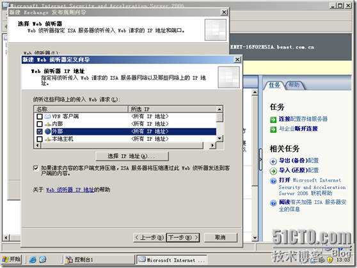Viewport: 357px width, 268px height.
Task: Click 与企业断开连接 task link
Action: [298, 129]
